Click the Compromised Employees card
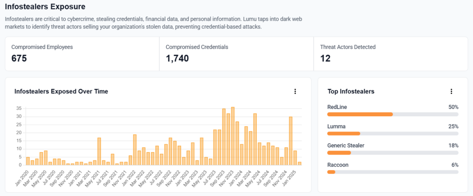This screenshot has width=473, height=196. pos(82,54)
